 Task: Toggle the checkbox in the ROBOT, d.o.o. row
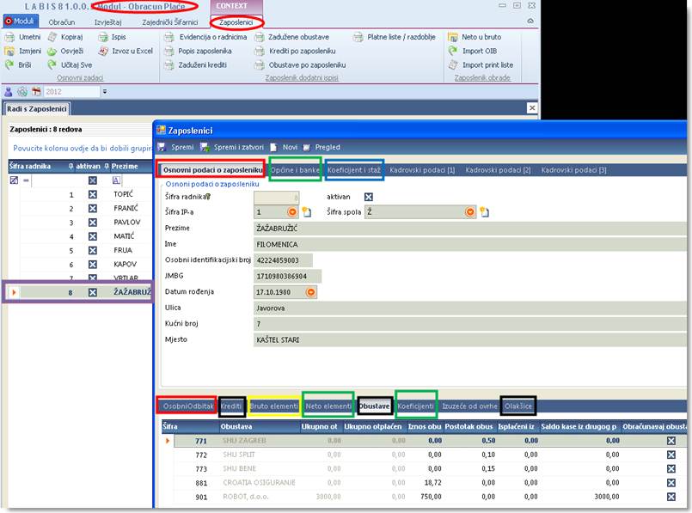pyautogui.click(x=671, y=497)
